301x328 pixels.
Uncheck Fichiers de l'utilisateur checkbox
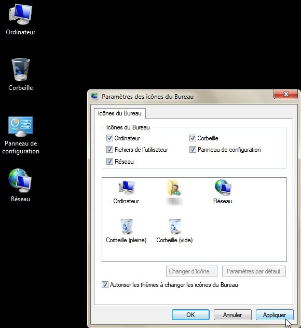point(110,150)
